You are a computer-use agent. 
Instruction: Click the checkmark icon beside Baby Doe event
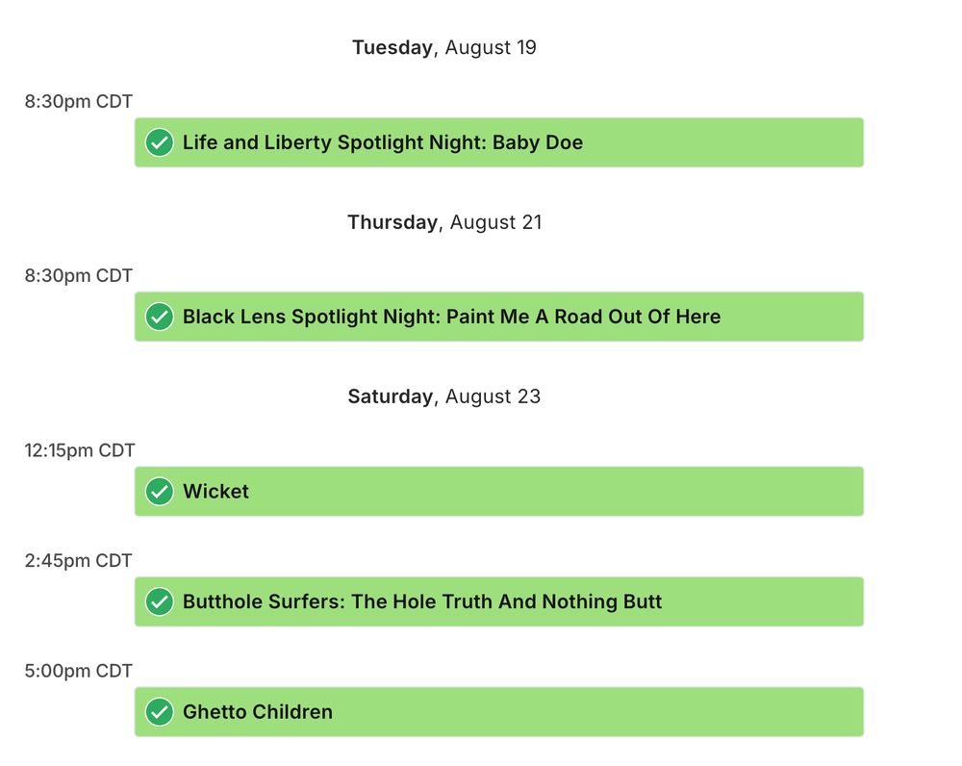[159, 142]
